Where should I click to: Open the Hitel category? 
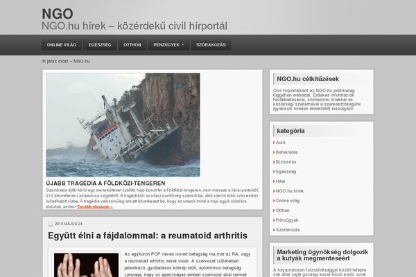tap(280, 181)
